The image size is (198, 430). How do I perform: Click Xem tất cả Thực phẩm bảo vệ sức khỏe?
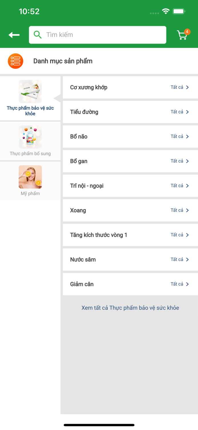pos(130,308)
